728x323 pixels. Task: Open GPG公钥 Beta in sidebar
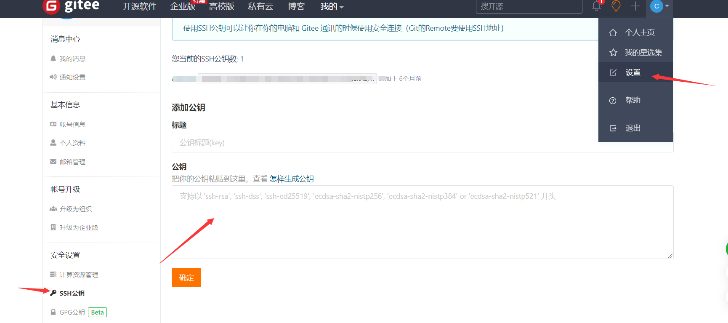79,312
